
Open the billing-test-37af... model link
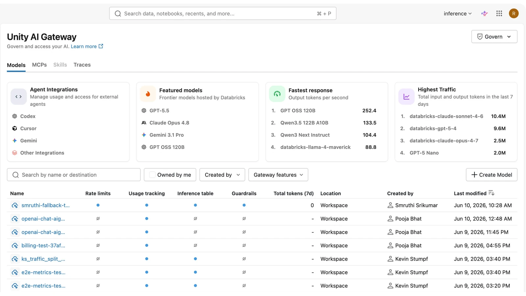click(43, 246)
